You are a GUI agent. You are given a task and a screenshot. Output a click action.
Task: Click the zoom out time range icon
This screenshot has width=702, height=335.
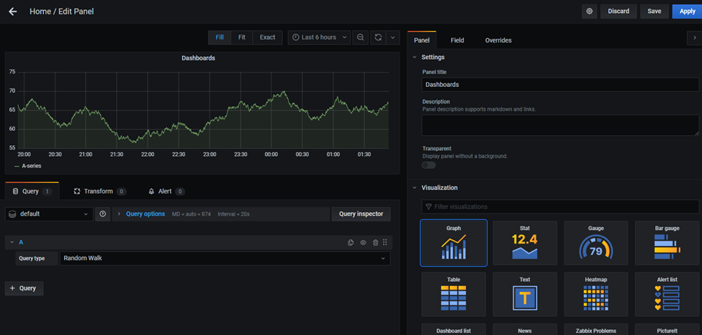tap(361, 37)
